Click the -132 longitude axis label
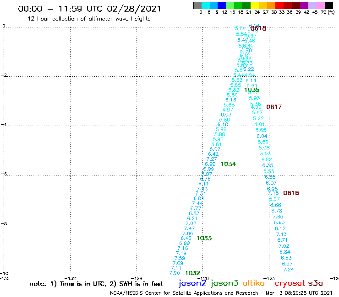339x297 pixels. [70, 278]
